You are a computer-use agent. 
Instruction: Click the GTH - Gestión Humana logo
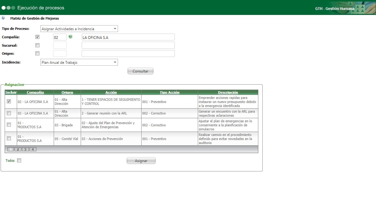[334, 8]
